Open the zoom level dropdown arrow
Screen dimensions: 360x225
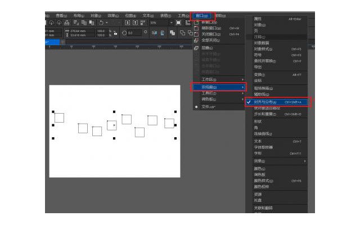171,22
